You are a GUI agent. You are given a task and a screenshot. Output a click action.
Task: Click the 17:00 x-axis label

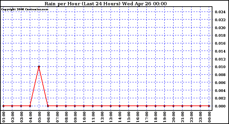tap(147, 117)
